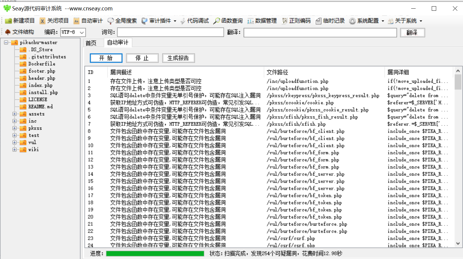Select row 5 pkxss_cookie_result.php path
This screenshot has width=463, height=259.
[x=318, y=110]
